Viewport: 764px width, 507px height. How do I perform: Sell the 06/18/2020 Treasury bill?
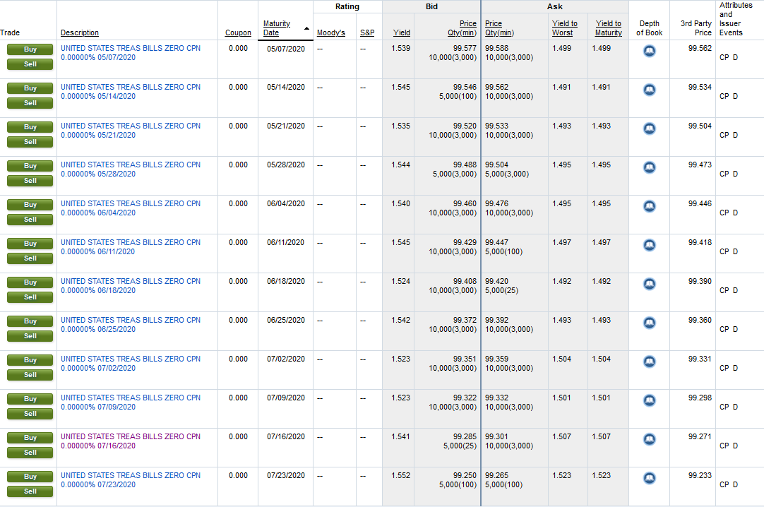point(30,297)
